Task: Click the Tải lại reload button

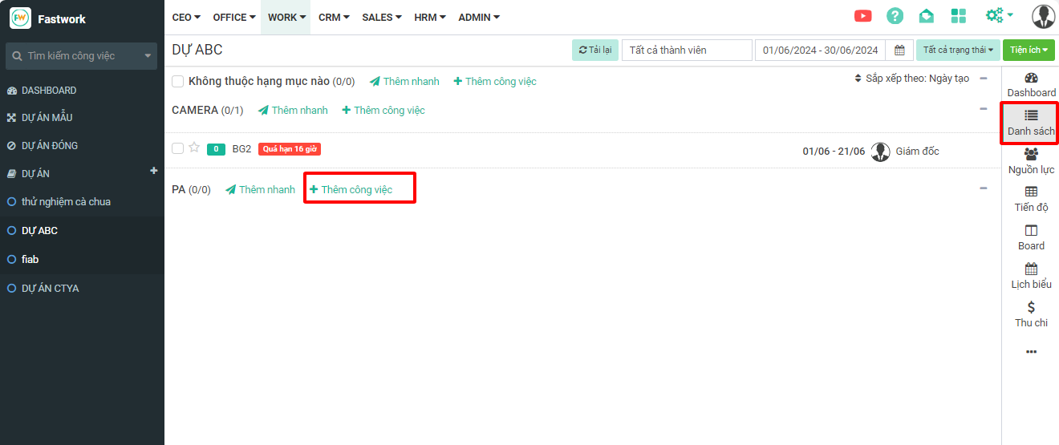Action: (595, 51)
